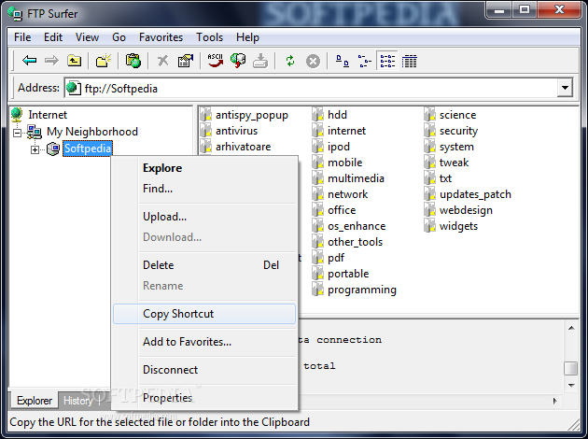Click the log pane scrollbar thumb
588x439 pixels.
(571, 368)
